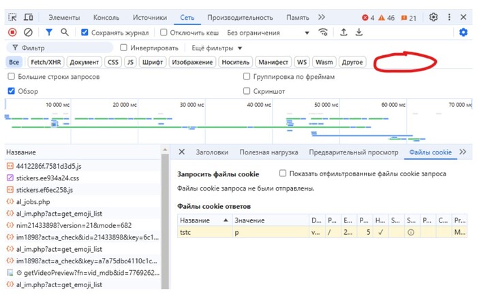The height and width of the screenshot is (296, 477).
Task: Filter requests by CSS type
Action: click(x=113, y=62)
